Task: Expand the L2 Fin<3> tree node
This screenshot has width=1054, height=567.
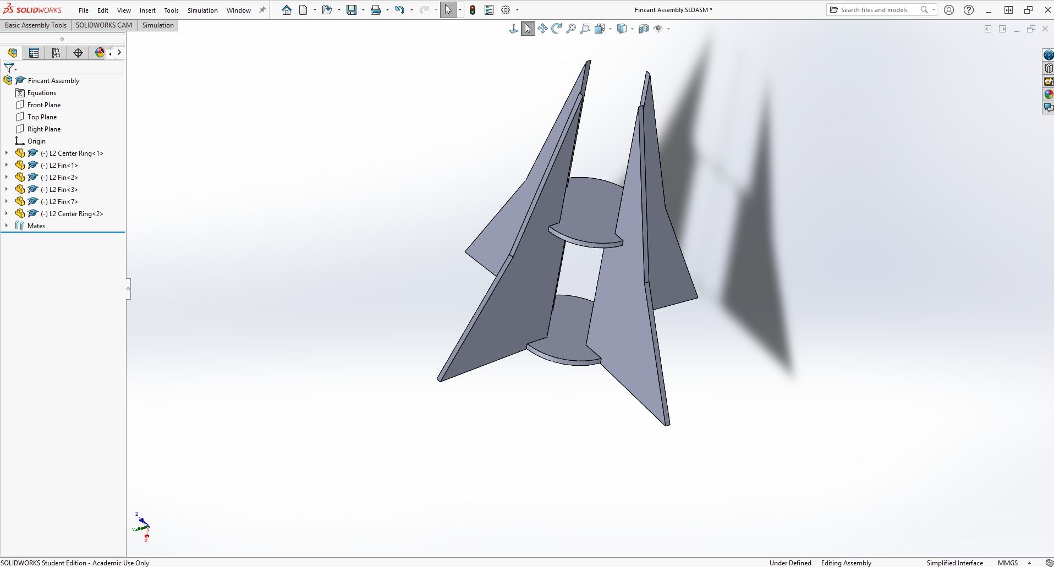Action: (7, 189)
